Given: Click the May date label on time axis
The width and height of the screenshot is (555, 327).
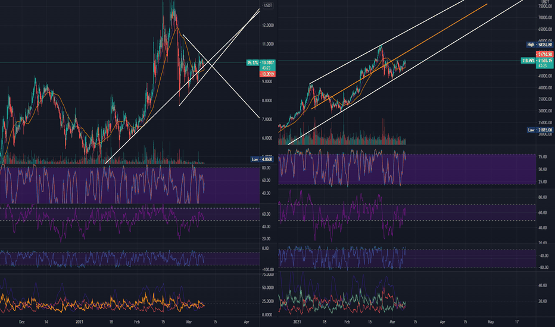Looking at the screenshot, I should (491, 322).
